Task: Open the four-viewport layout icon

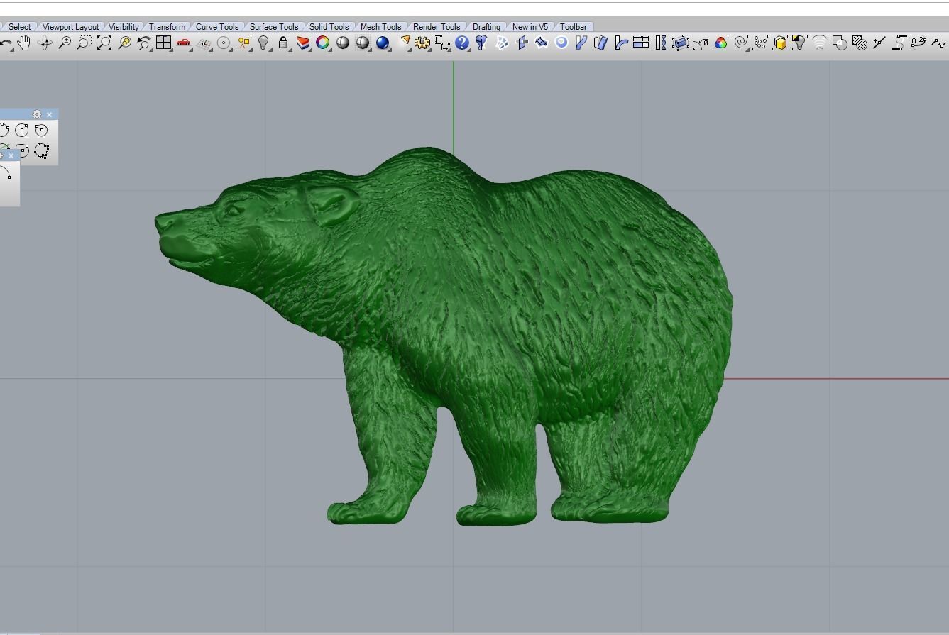Action: [x=164, y=43]
